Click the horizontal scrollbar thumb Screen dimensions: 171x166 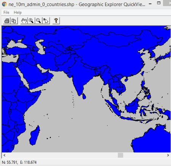(x=120, y=155)
